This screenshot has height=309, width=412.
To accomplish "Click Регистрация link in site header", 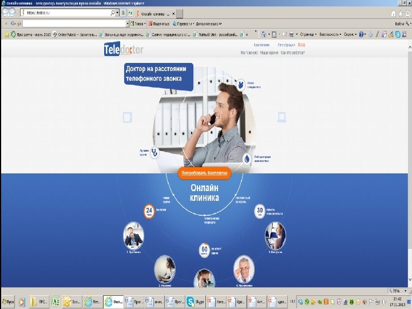I will (x=287, y=45).
